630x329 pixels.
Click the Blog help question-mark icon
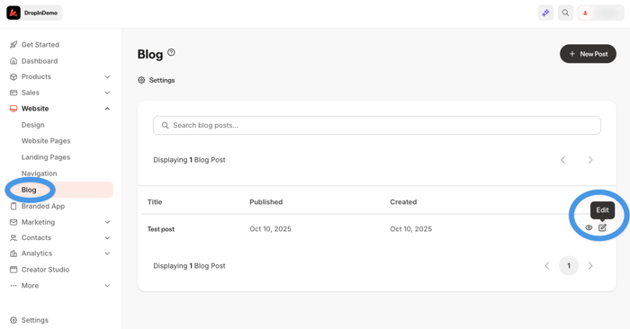point(171,52)
